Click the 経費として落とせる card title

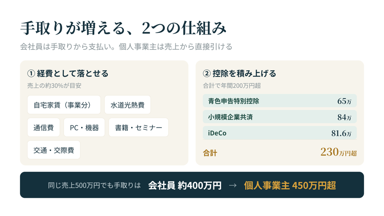point(73,73)
